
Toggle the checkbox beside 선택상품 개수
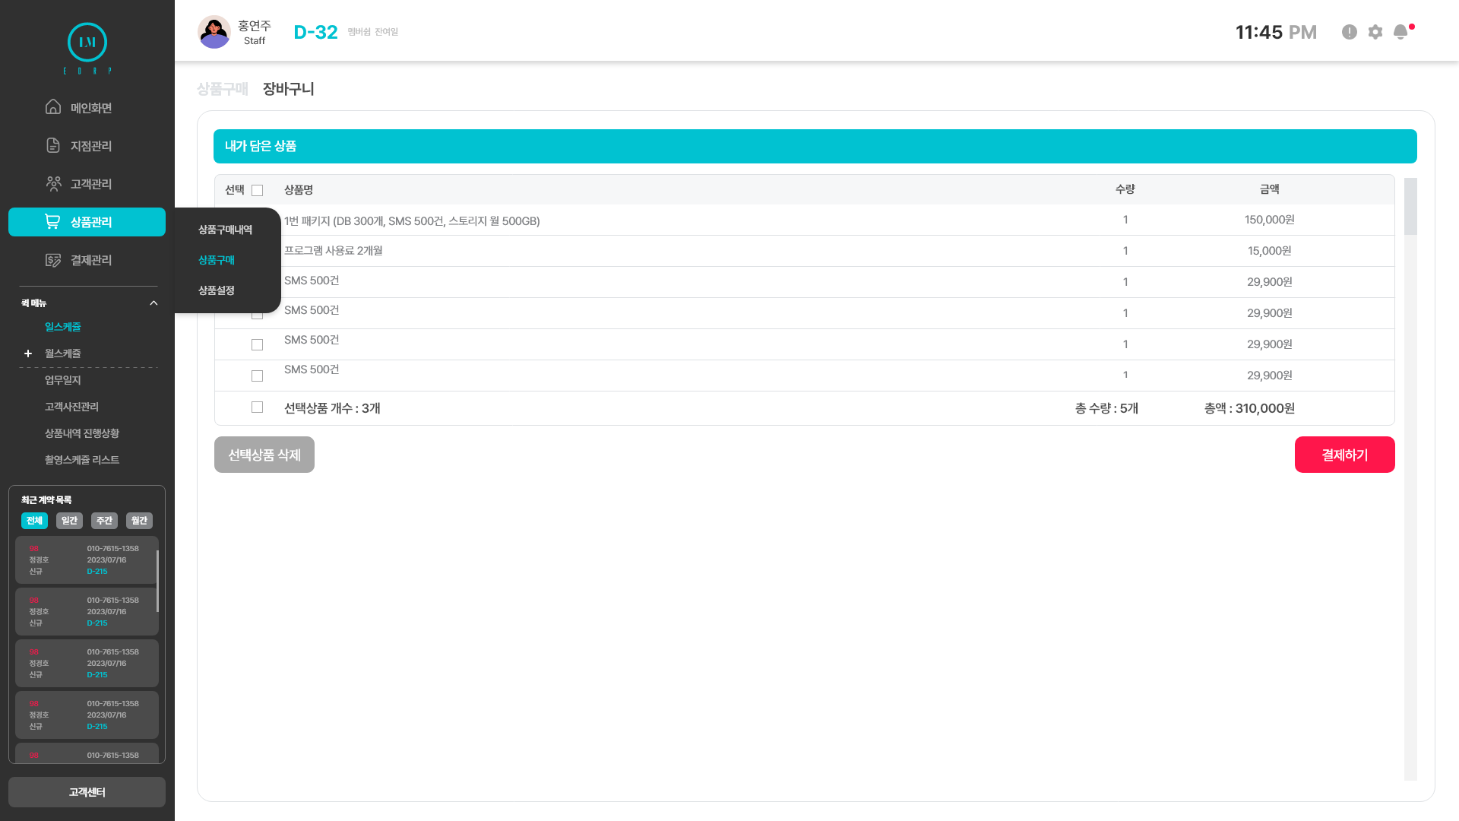[258, 407]
